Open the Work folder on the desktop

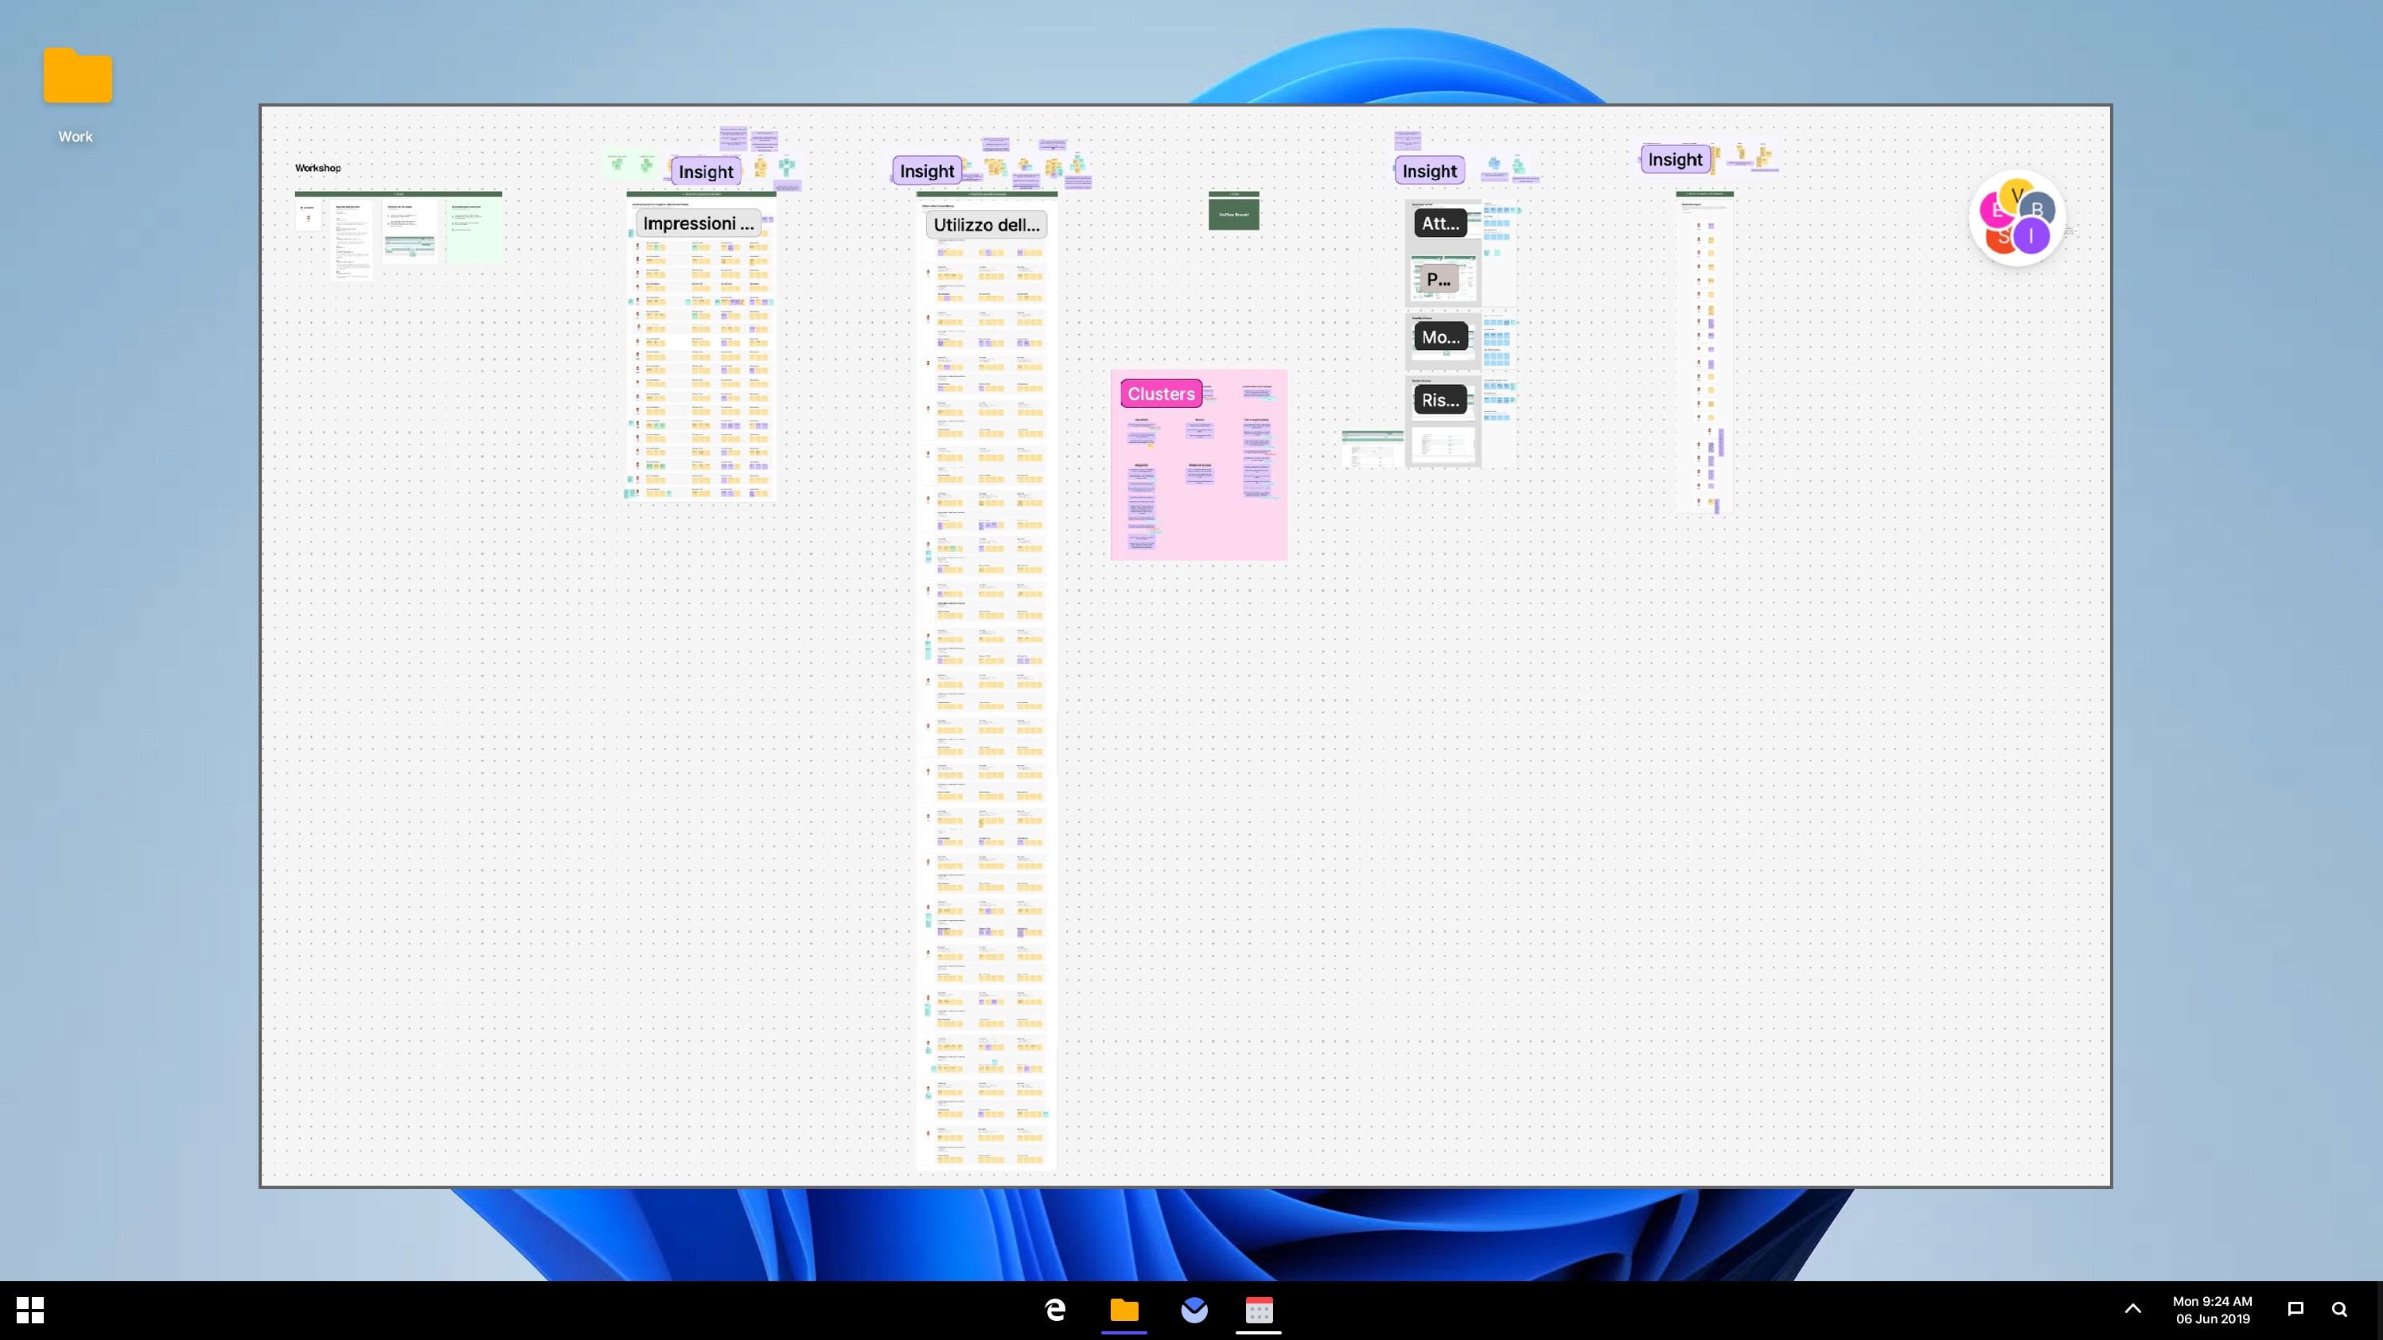(x=77, y=95)
